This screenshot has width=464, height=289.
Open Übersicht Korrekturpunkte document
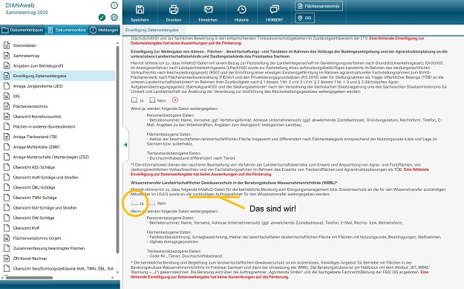[37, 117]
